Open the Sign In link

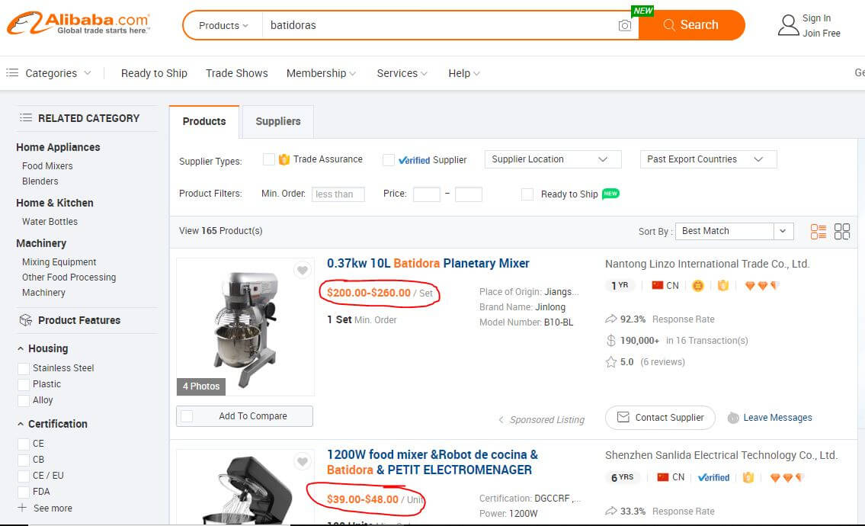coord(816,18)
